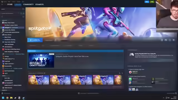Show hidden system tray icons chevron

pyautogui.click(x=164, y=98)
